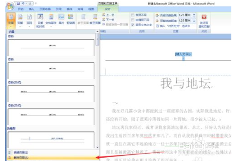Click the red 关闭页眉和页脚 close button

tap(204, 21)
